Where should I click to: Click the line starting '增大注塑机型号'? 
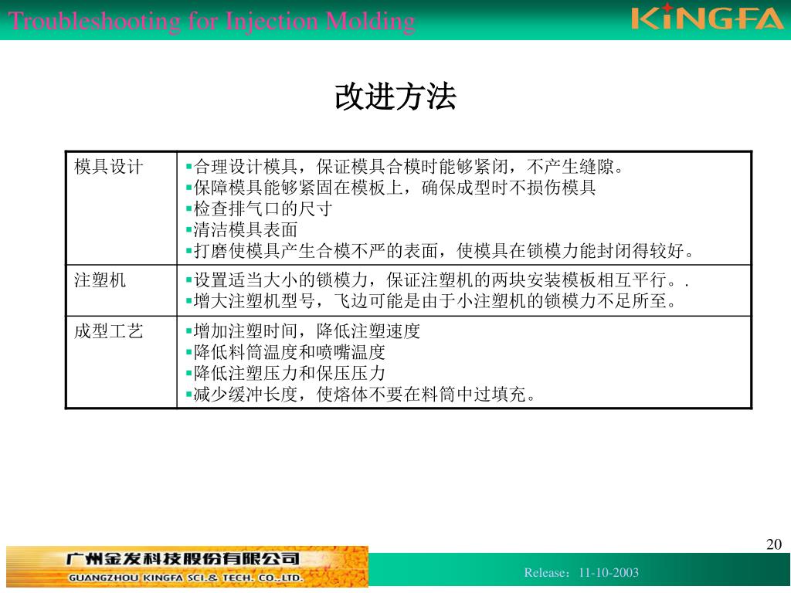pos(431,301)
